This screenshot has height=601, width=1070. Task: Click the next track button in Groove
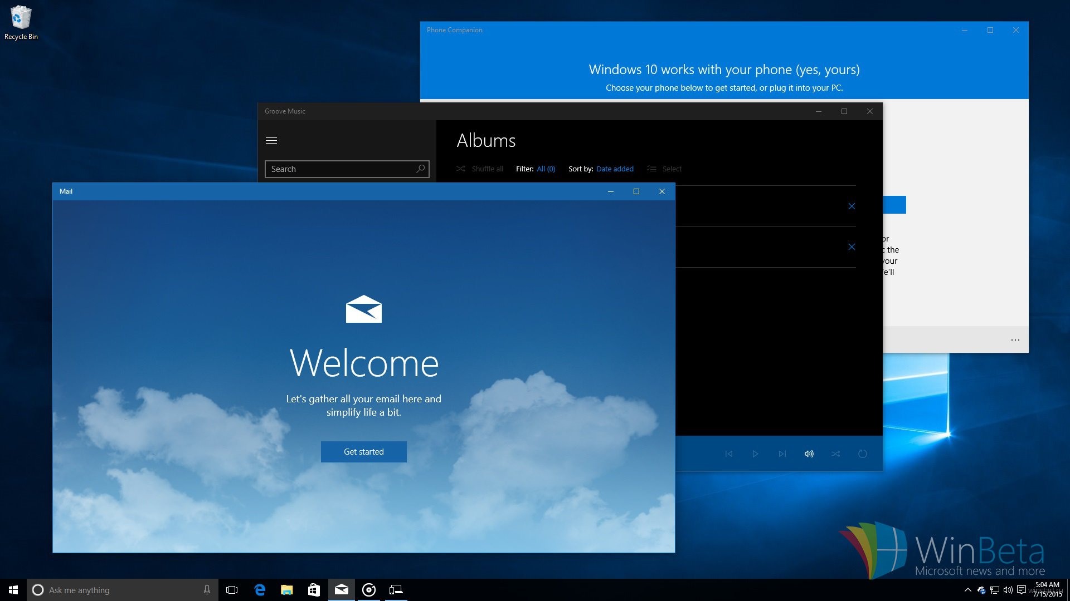click(782, 454)
